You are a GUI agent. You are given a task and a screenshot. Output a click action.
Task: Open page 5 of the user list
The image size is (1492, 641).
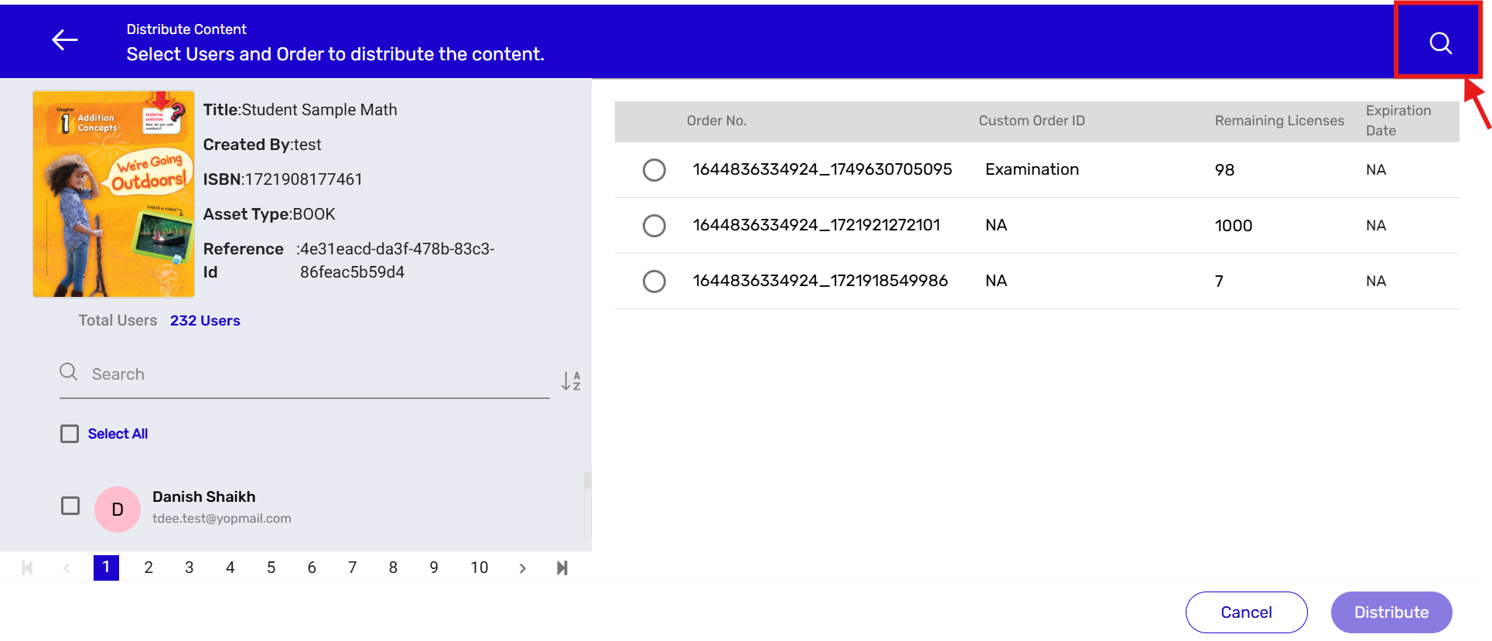(271, 568)
